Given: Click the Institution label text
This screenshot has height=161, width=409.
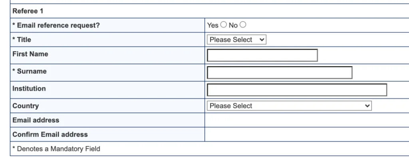Looking at the screenshot, I should click(29, 88).
